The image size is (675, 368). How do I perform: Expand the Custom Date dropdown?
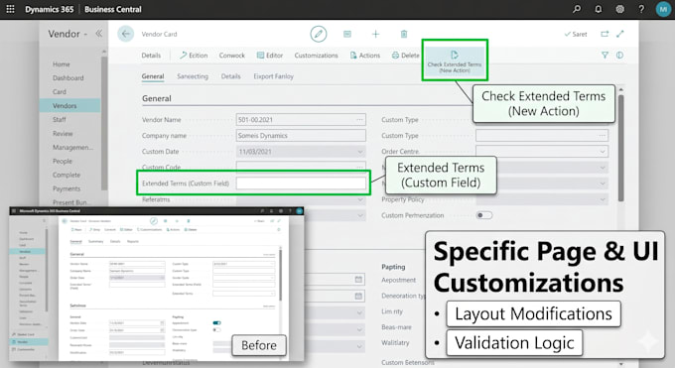point(360,152)
